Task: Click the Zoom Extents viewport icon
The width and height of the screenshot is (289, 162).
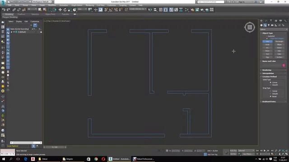Action: pyautogui.click(x=283, y=151)
